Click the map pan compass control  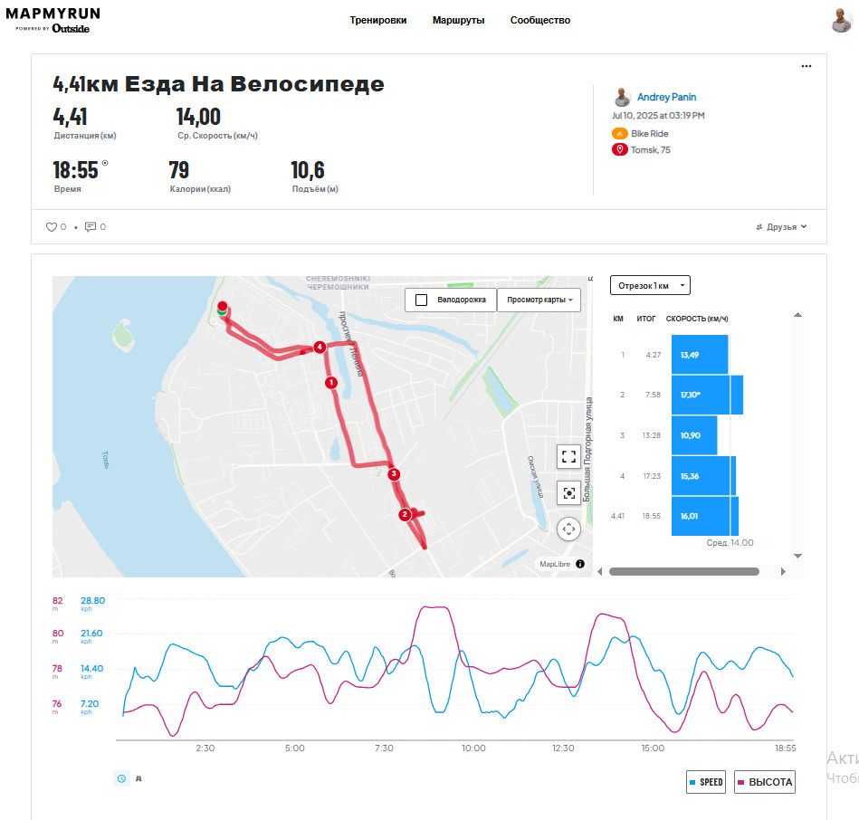click(x=568, y=529)
